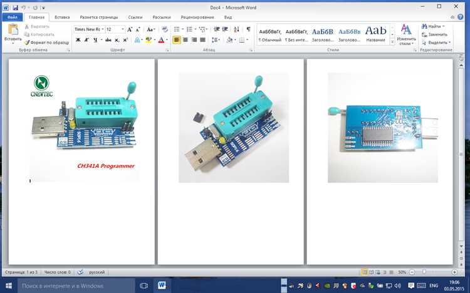Decrease paragraph indent
This screenshot has width=470, height=293.
(217, 29)
